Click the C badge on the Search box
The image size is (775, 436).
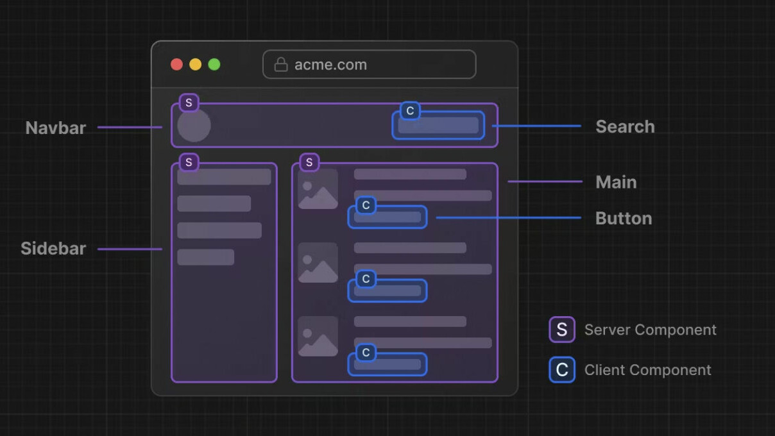(x=410, y=111)
